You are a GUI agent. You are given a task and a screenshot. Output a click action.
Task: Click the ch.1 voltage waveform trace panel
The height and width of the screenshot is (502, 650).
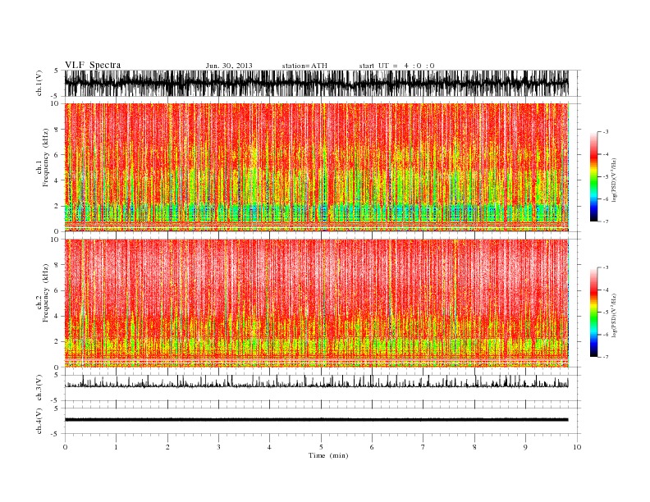point(316,83)
